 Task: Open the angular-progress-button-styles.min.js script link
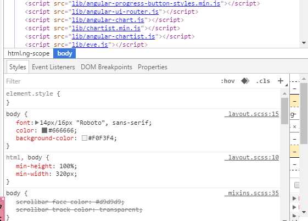tap(146, 3)
